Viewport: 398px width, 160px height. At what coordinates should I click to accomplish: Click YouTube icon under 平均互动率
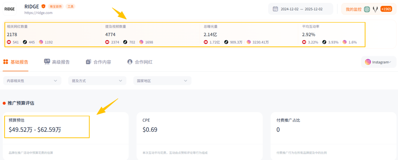(304, 42)
